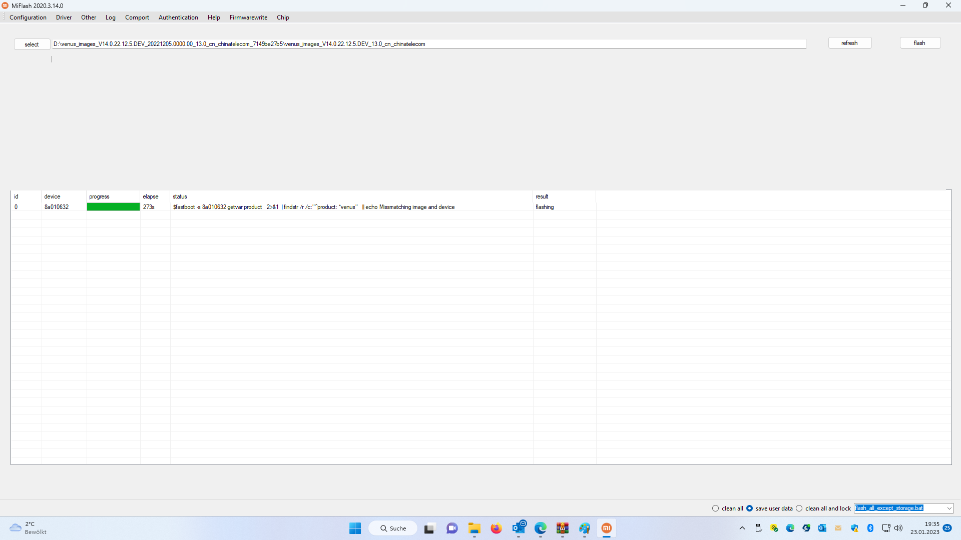The height and width of the screenshot is (540, 961).
Task: Click the green progress bar for device
Action: coord(113,207)
